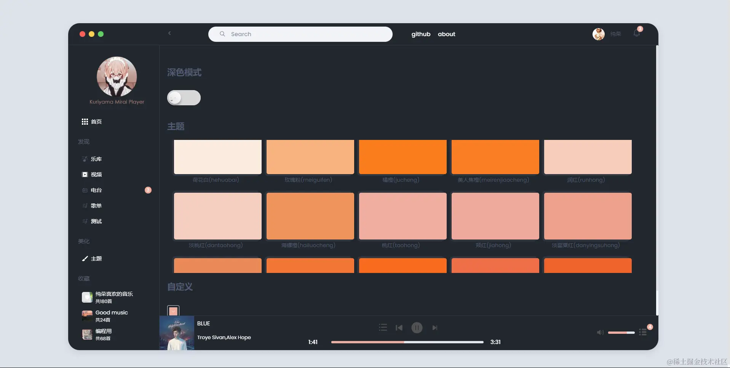Open the 视频 video section icon
This screenshot has height=368, width=730.
pyautogui.click(x=85, y=174)
